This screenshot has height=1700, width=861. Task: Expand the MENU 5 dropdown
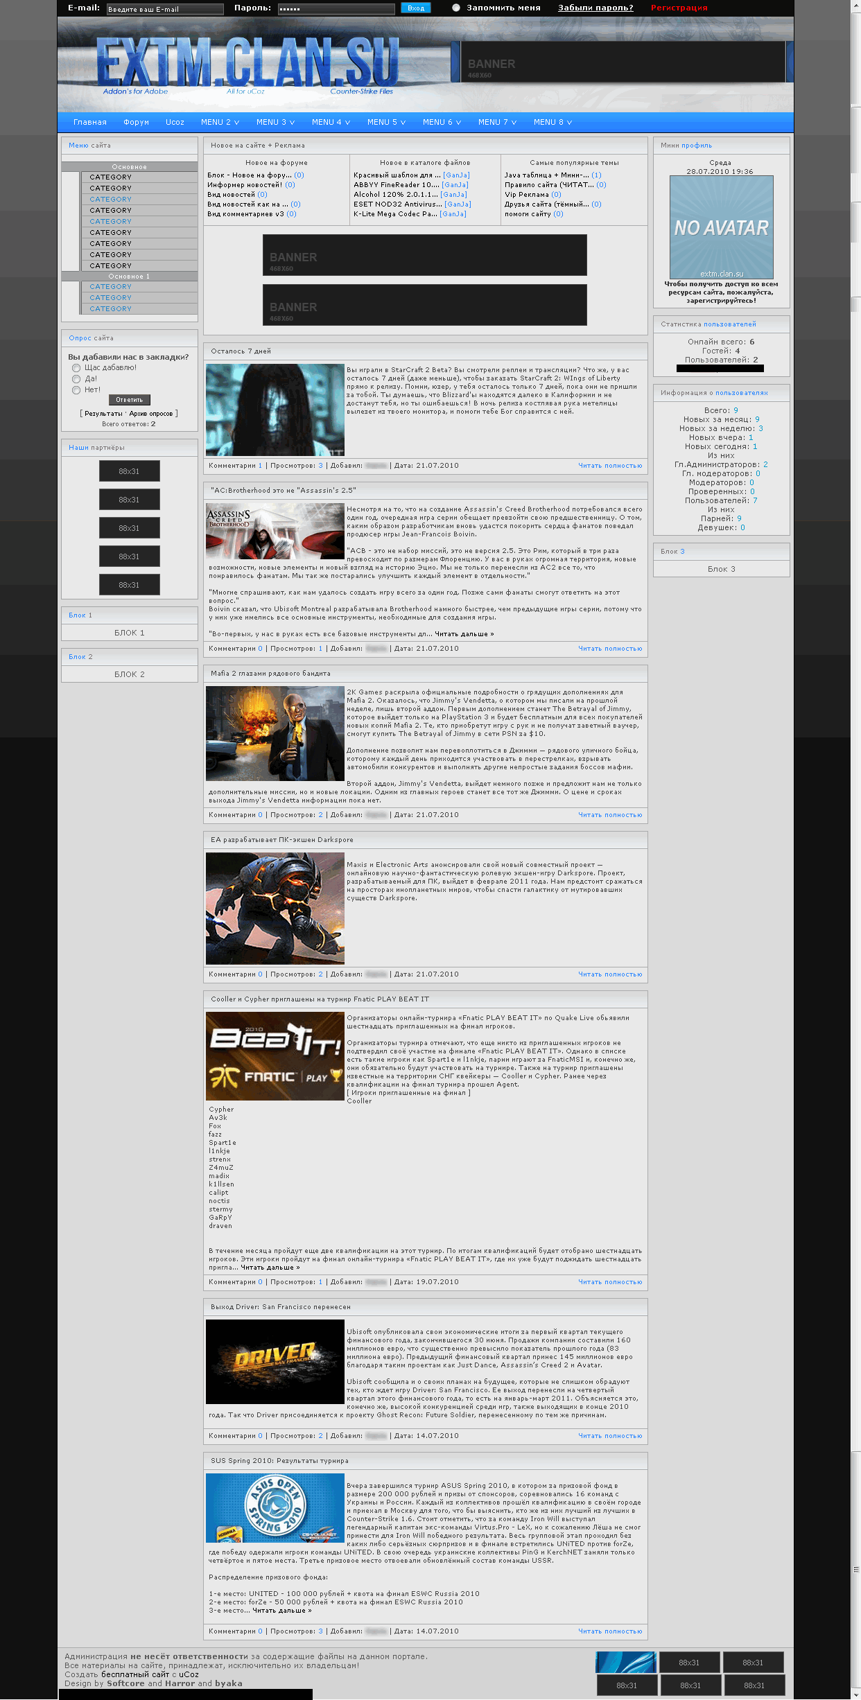386,123
